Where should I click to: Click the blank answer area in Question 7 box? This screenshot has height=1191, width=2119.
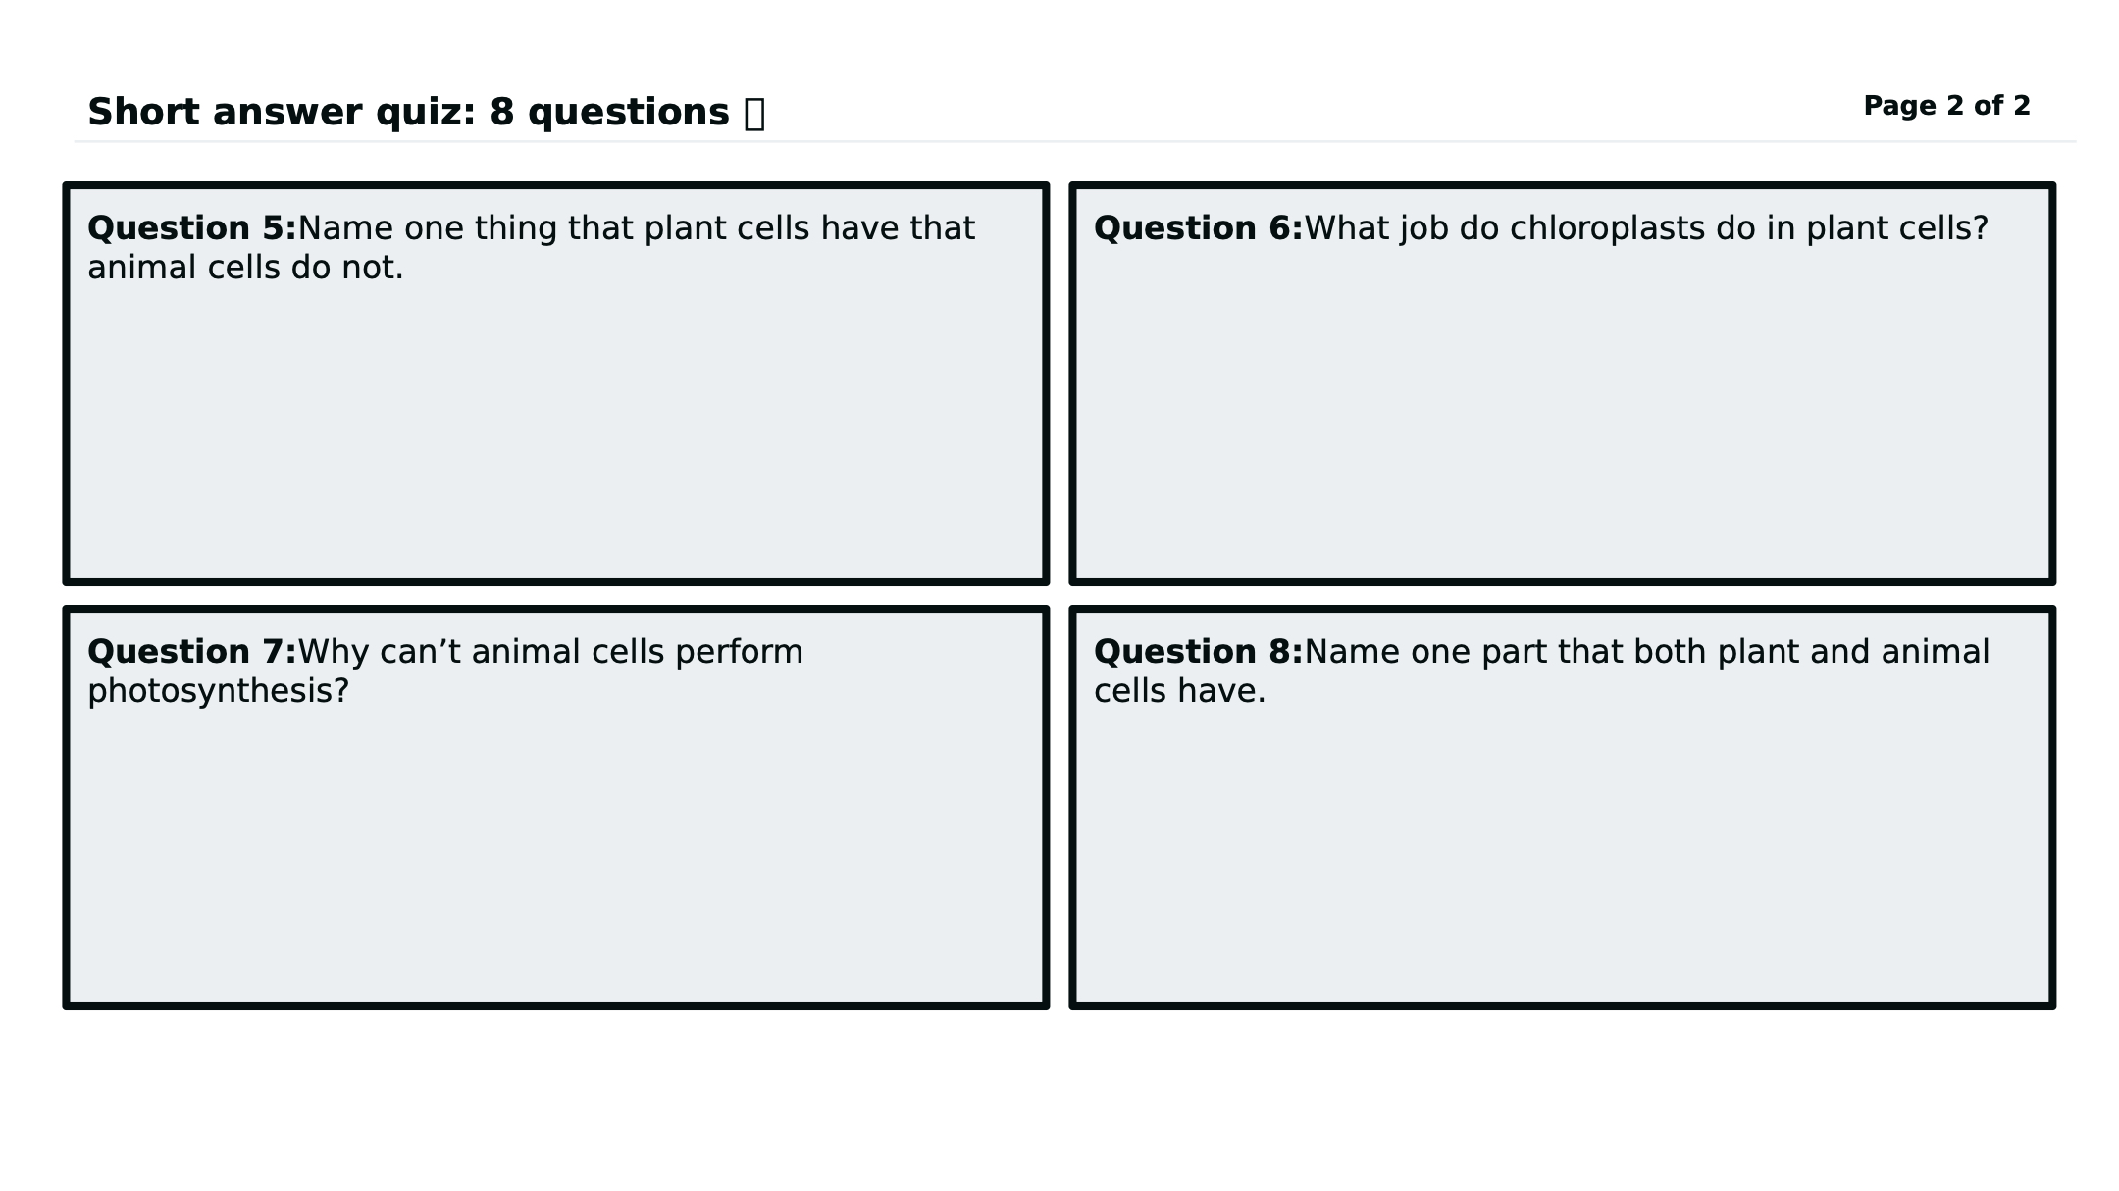(x=556, y=853)
